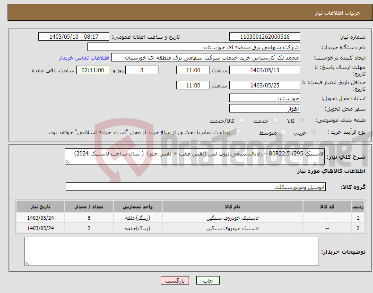Click the تعداد / مقدار column header

click(x=89, y=207)
